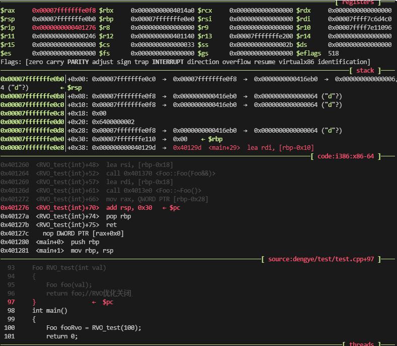This screenshot has height=346, width=397.
Task: Click source line 93 'Foo RVO_test(int val)'
Action: pos(69,268)
